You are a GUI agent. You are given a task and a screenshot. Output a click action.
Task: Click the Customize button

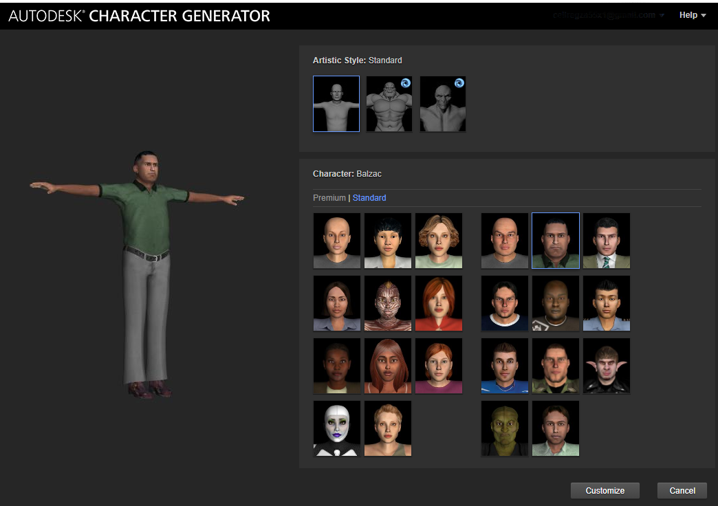tap(605, 491)
